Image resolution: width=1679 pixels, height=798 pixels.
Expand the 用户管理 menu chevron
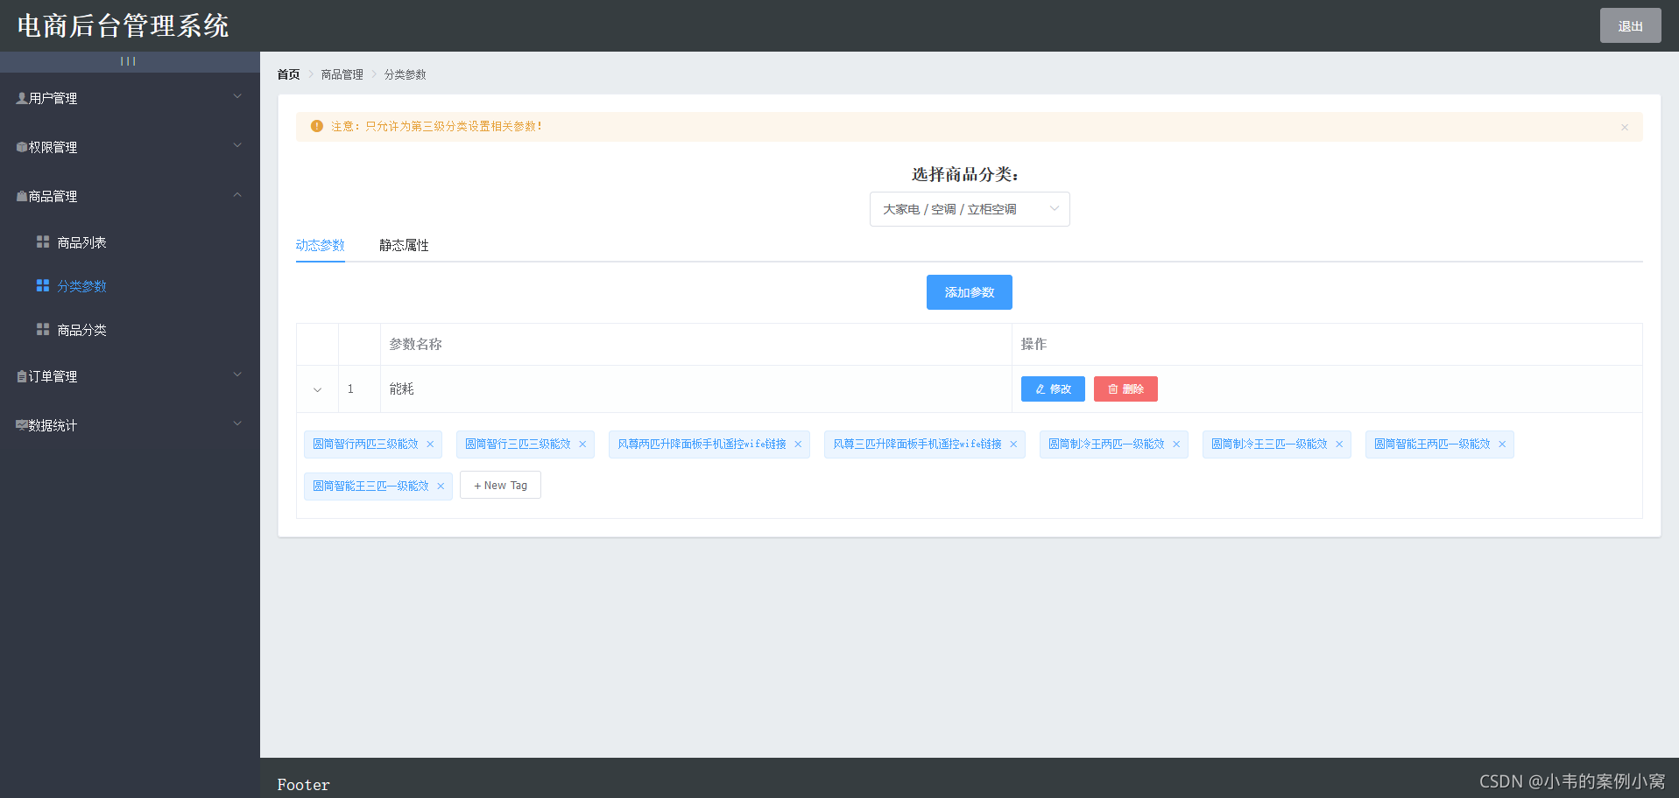click(x=237, y=96)
